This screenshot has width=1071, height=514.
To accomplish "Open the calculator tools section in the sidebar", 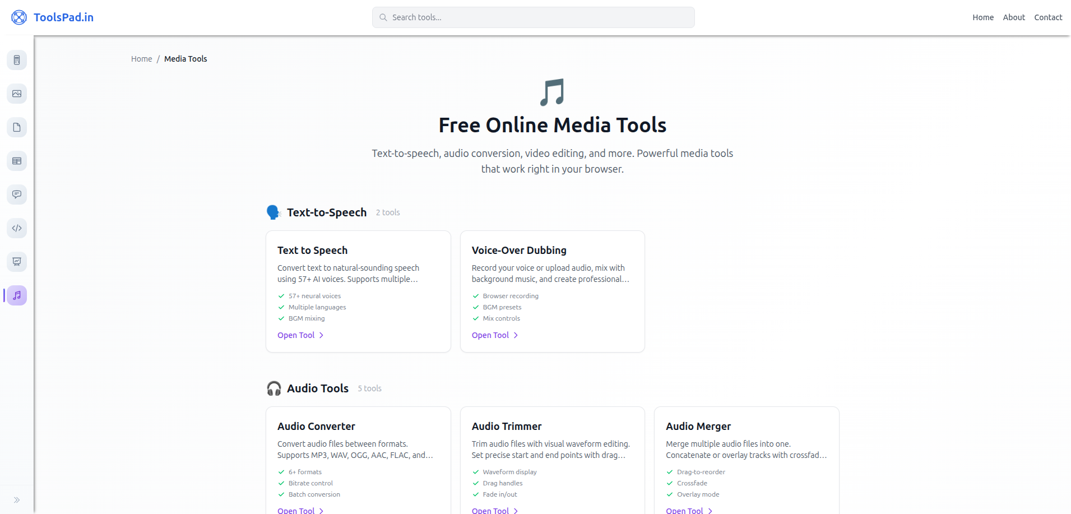I will [x=17, y=60].
